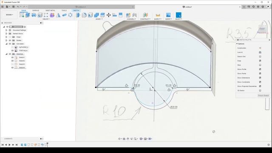Viewport: 272px width, 153px height.
Task: Show the hidden Sketch3
Action: 12,64
